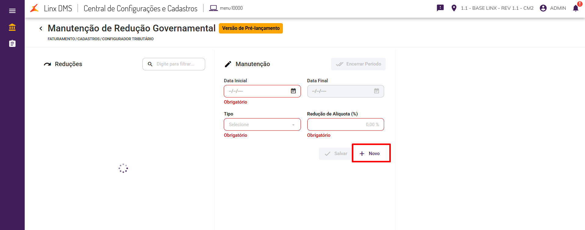Focus the Reduções filter search field

177,64
